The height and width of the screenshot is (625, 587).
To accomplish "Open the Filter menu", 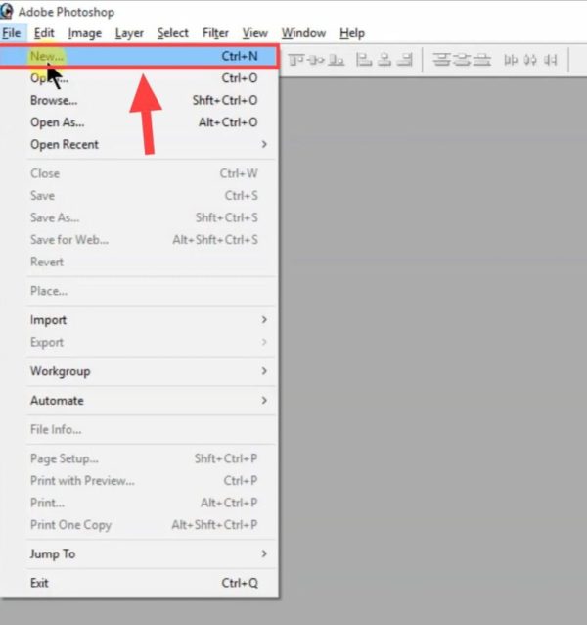I will click(x=215, y=33).
